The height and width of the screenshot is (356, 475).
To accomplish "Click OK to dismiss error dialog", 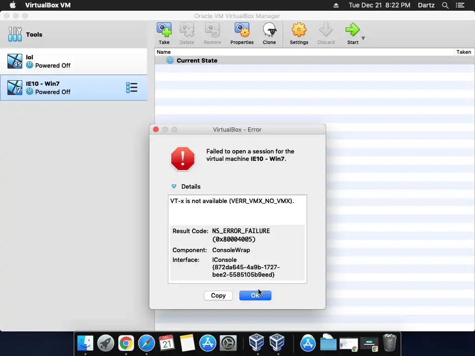I will tap(255, 295).
